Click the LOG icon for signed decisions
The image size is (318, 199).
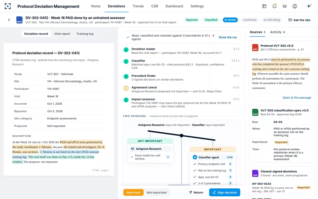[255, 173]
